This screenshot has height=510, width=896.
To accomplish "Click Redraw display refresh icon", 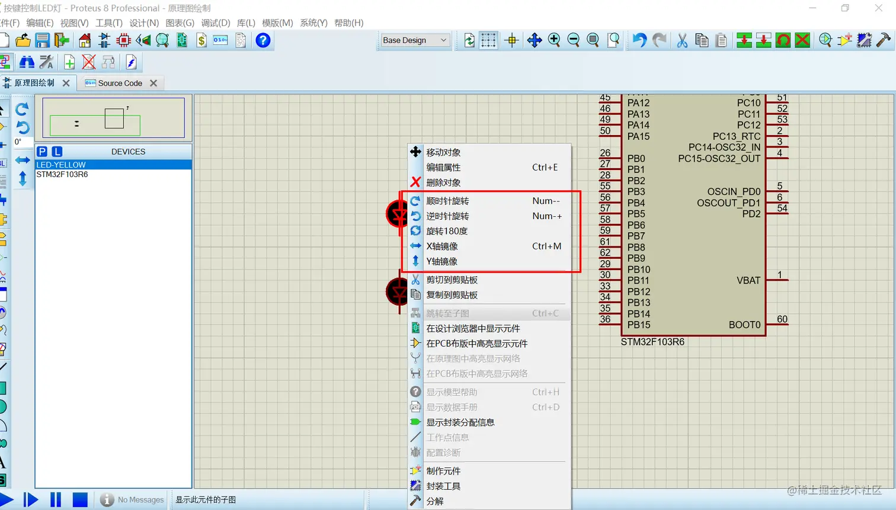I will click(x=469, y=40).
